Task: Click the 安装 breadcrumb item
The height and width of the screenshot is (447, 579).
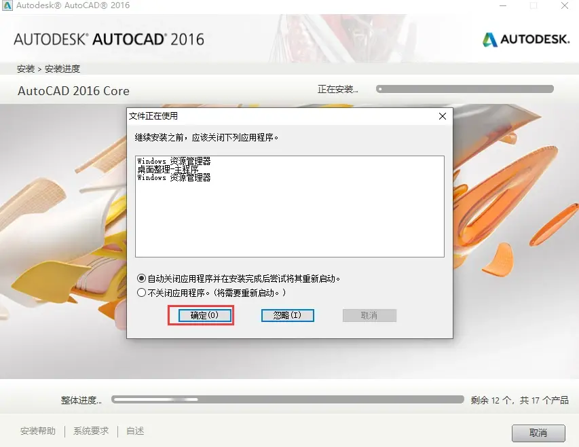Action: (26, 69)
